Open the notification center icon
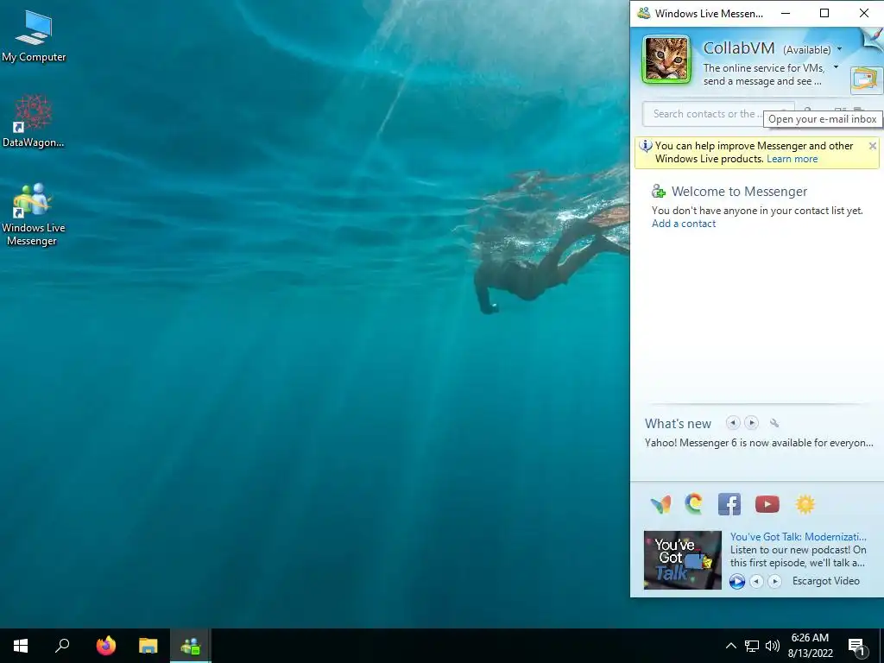The width and height of the screenshot is (884, 663). 857,647
